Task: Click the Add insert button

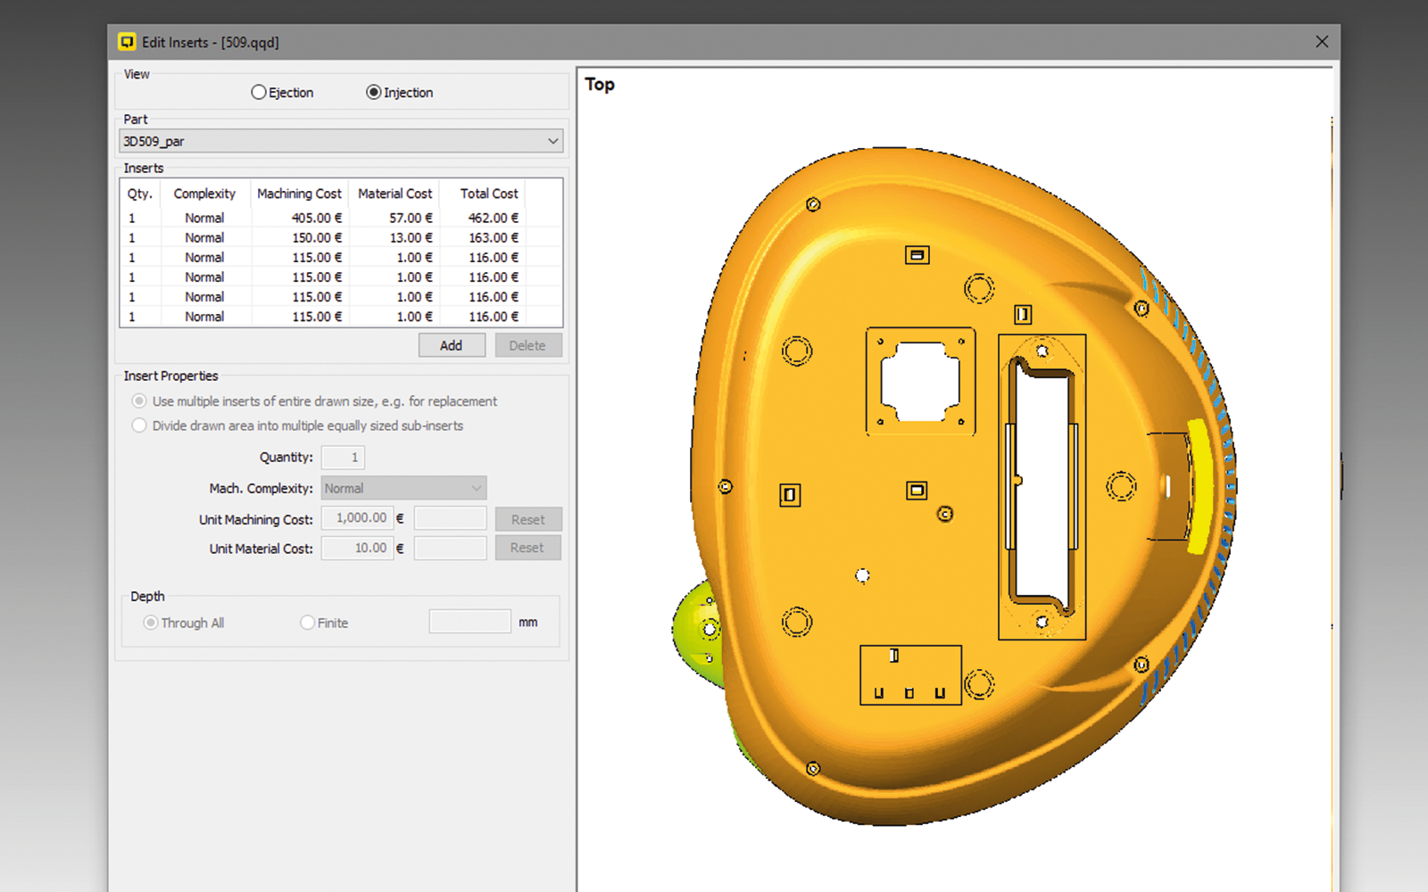Action: (452, 345)
